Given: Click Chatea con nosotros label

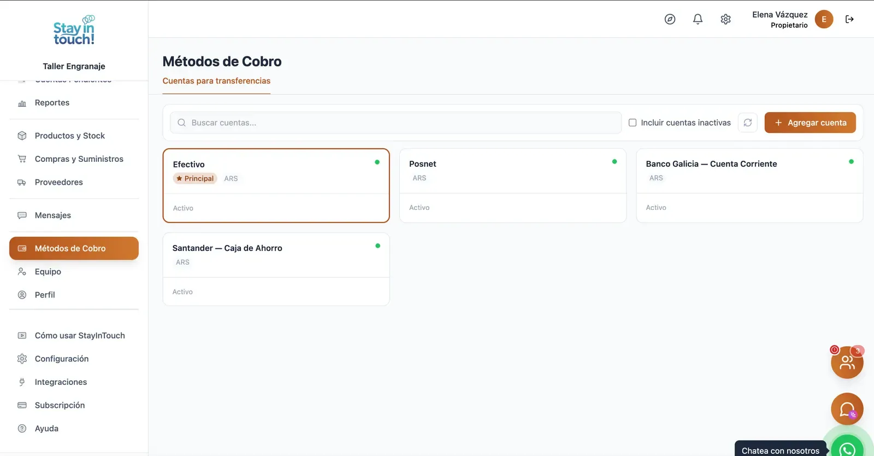Looking at the screenshot, I should pos(781,451).
